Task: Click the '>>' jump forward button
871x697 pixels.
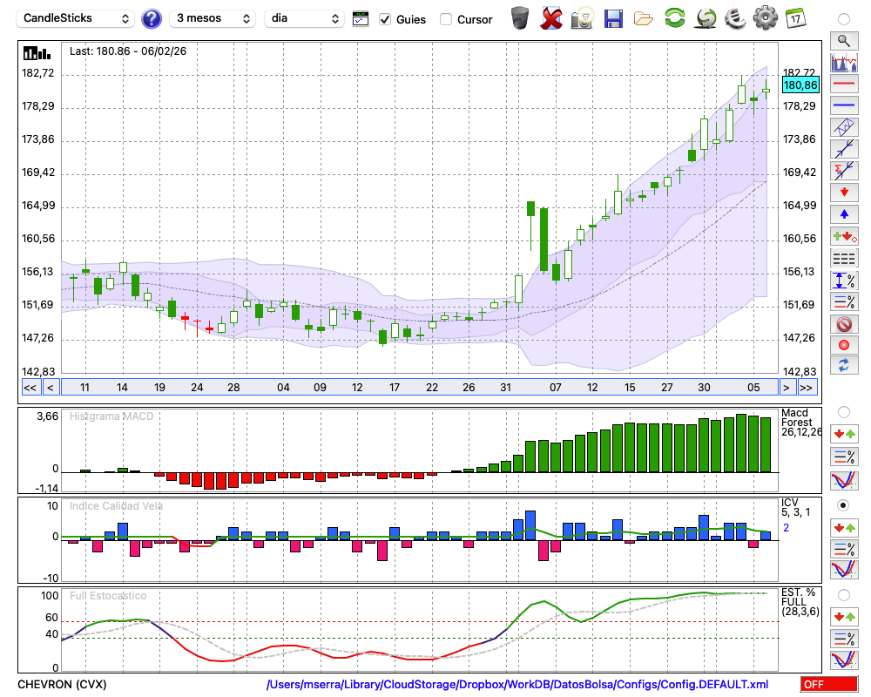Action: (807, 388)
